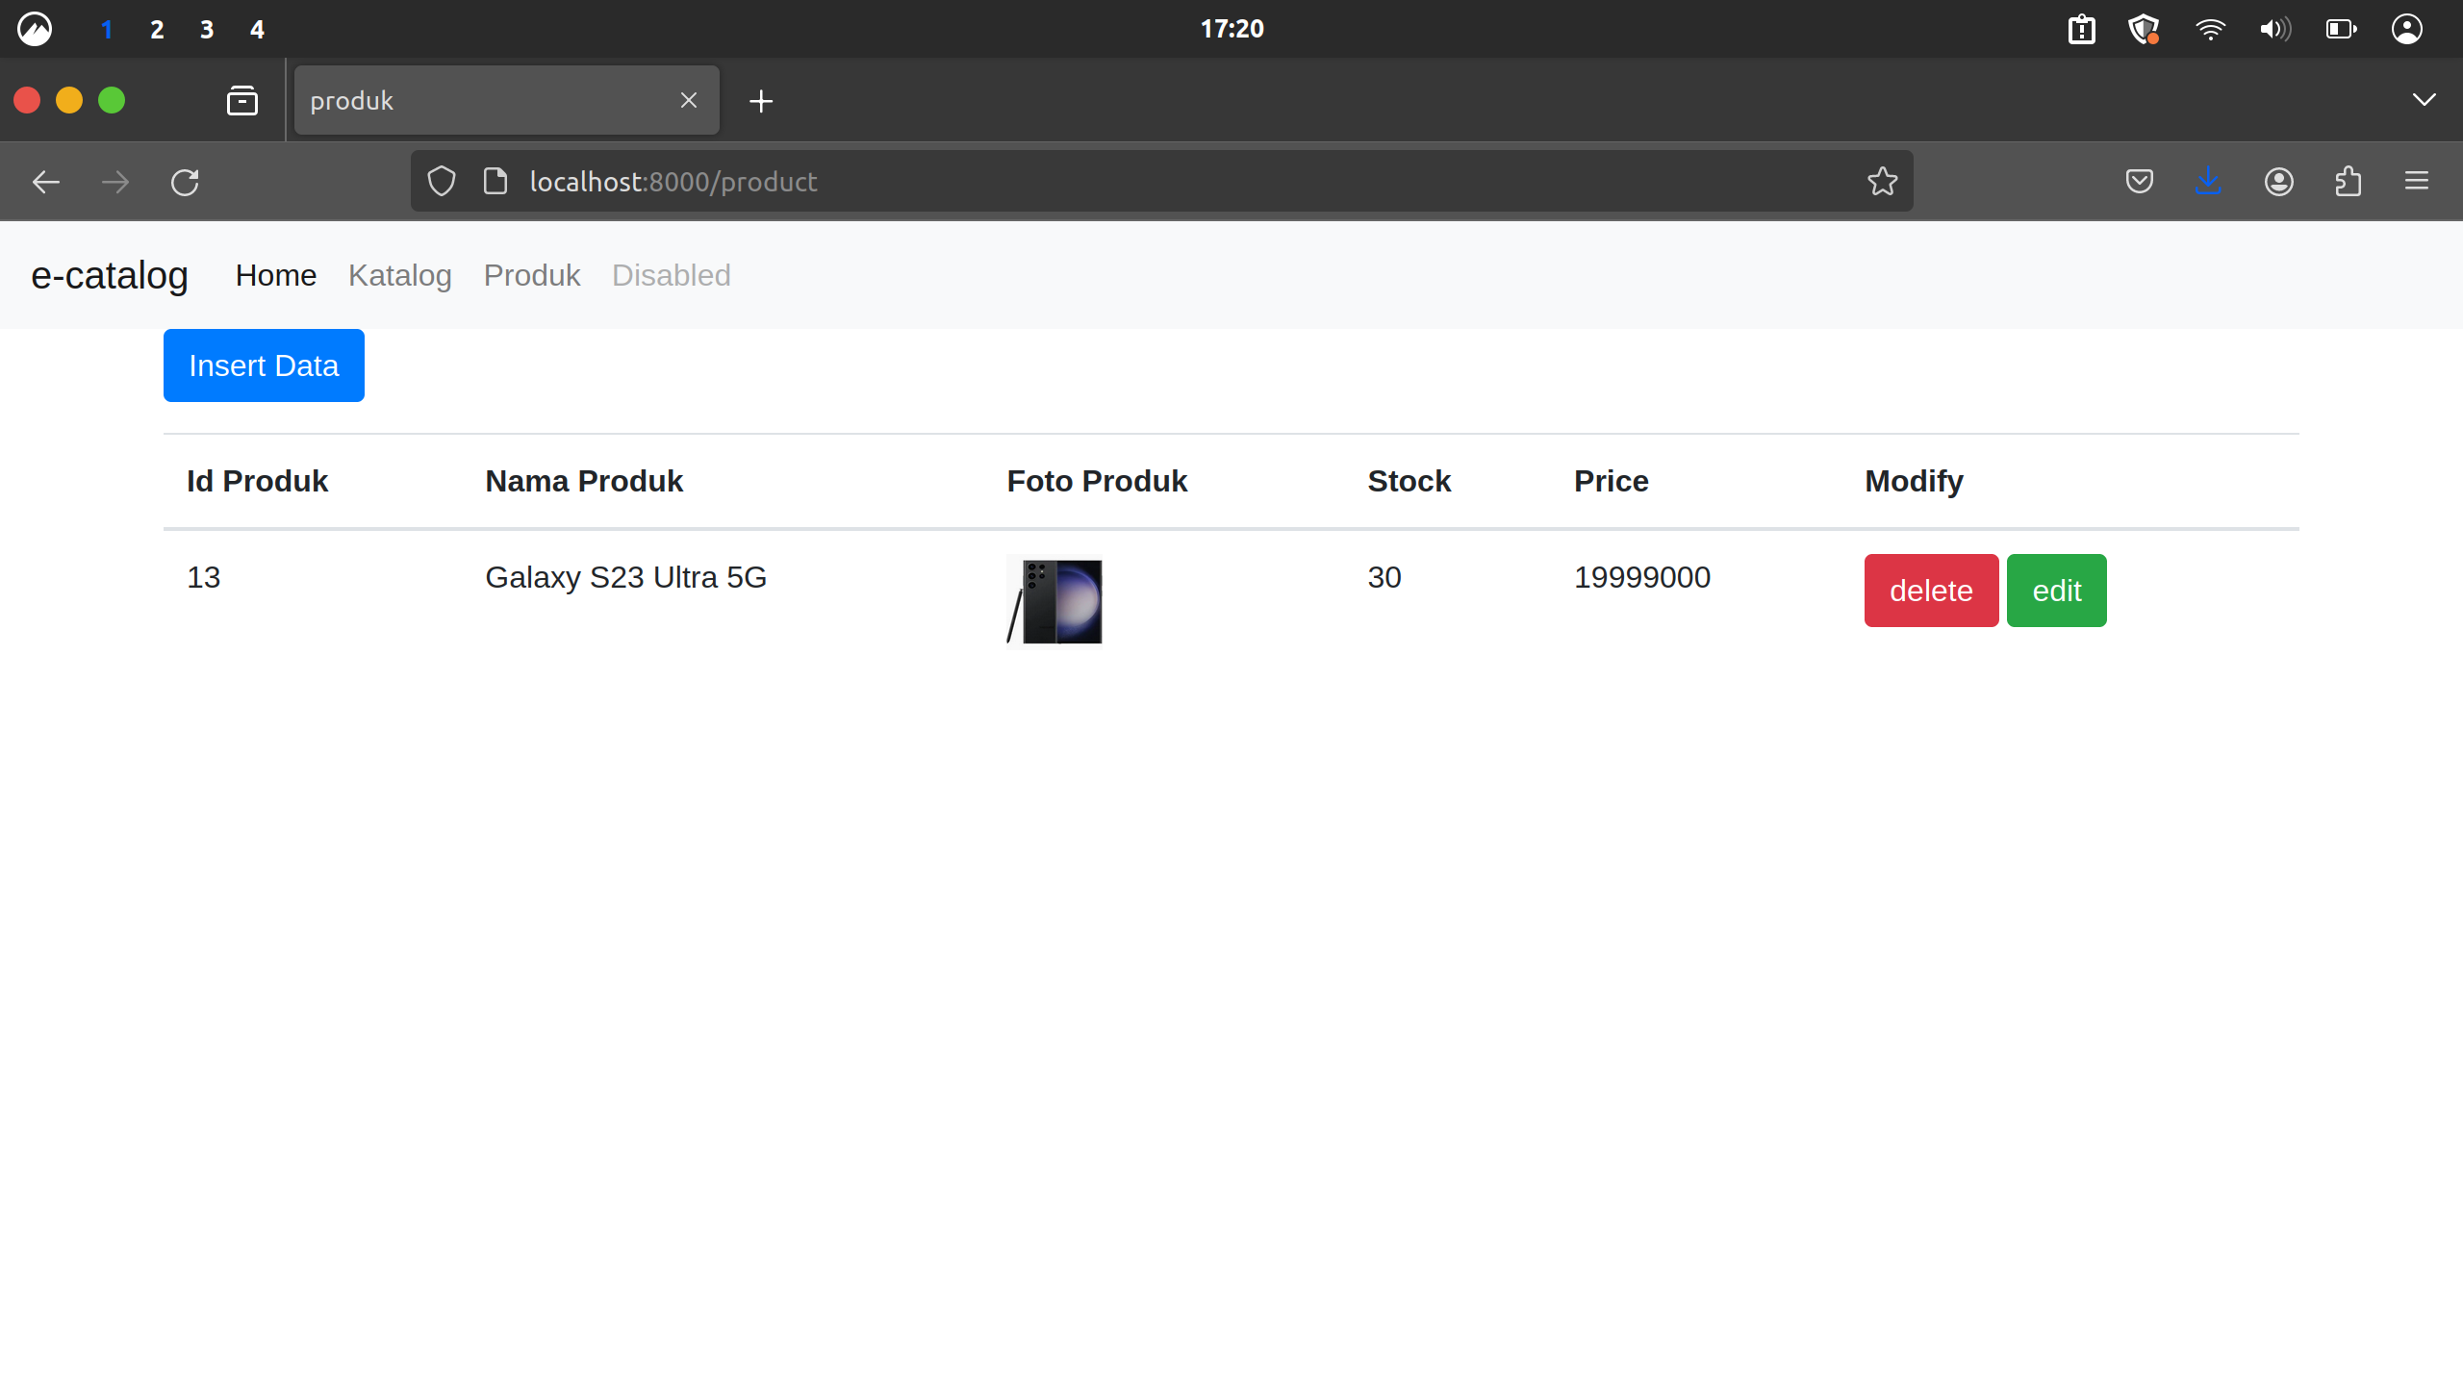Open Firefox downloads panel
This screenshot has width=2463, height=1385.
tap(2208, 182)
